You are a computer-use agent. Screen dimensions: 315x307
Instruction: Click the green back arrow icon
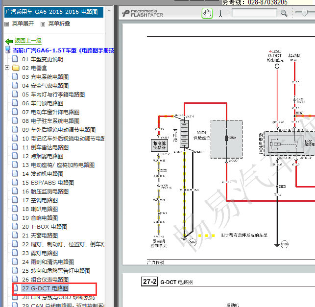coord(9,42)
